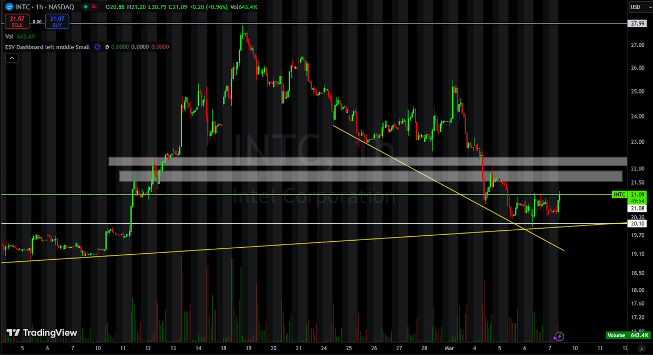Click the purple lightning events icon on timeline
The width and height of the screenshot is (653, 355).
559,336
